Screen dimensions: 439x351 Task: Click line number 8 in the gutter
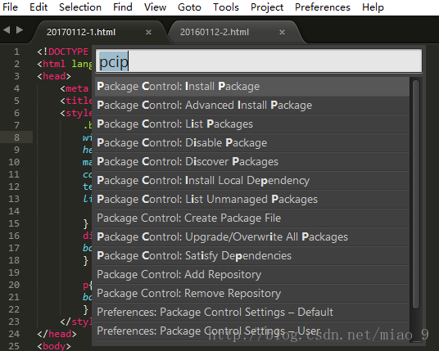pyautogui.click(x=16, y=137)
